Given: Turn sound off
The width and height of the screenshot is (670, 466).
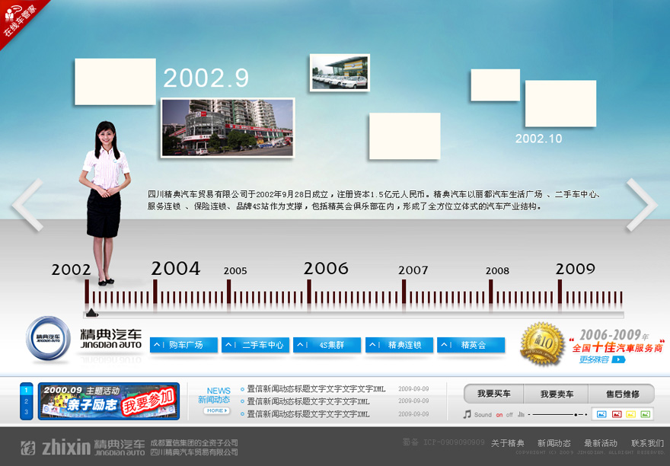Looking at the screenshot, I should [x=509, y=415].
